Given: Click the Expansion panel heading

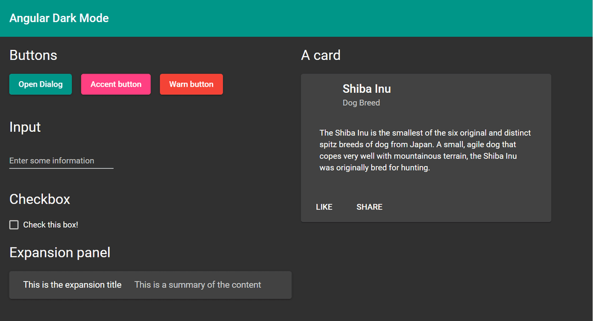Looking at the screenshot, I should (x=59, y=252).
